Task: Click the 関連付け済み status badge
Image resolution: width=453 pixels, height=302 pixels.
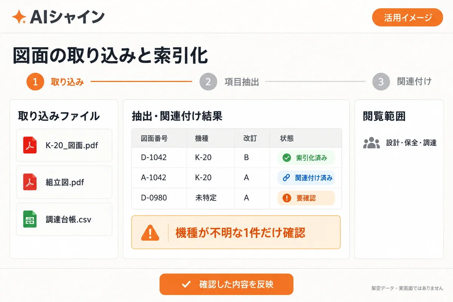Action: (306, 178)
